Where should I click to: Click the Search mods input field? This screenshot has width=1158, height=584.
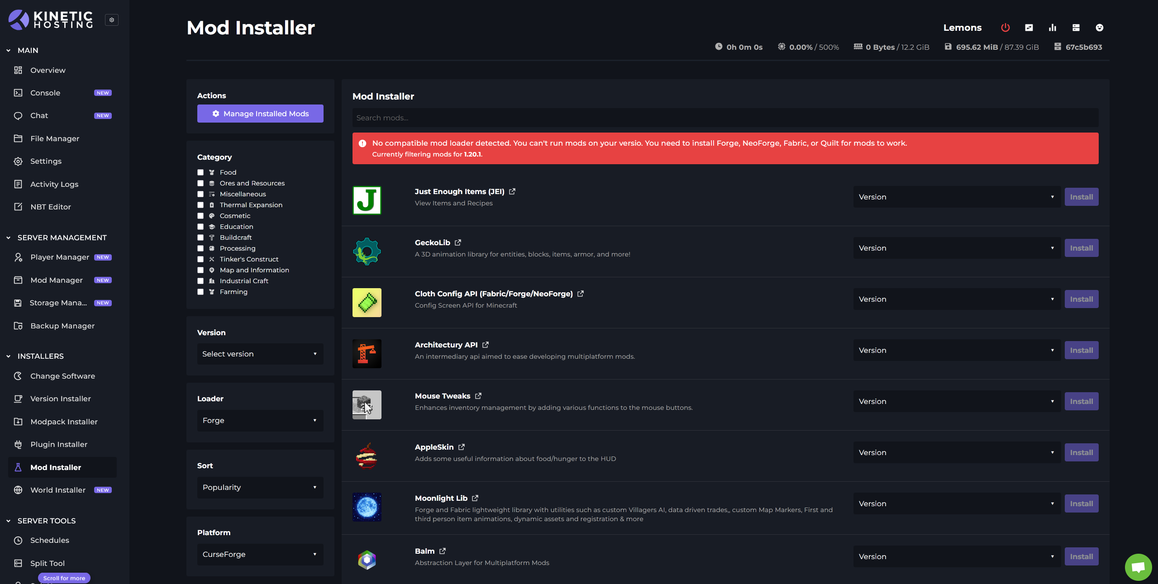724,118
